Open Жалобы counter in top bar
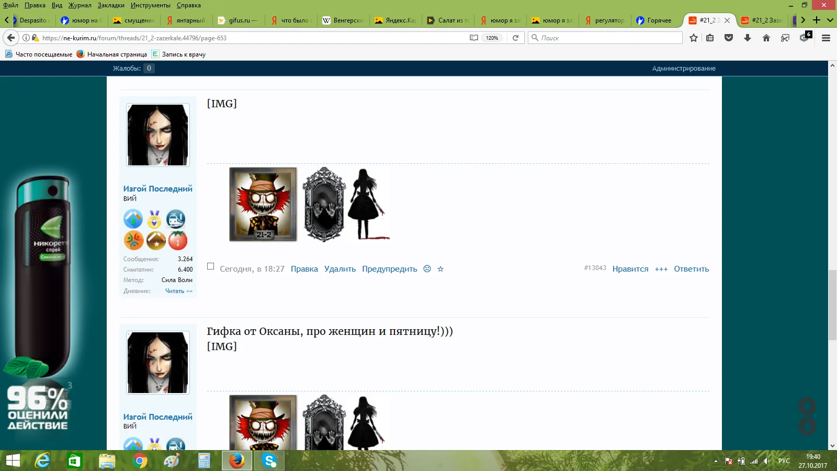Viewport: 837px width, 471px height. tap(133, 69)
